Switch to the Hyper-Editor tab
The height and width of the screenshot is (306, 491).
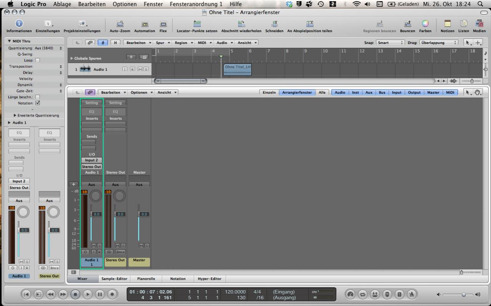click(x=209, y=279)
